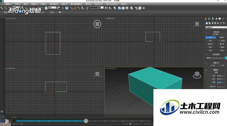Collapse the Object Type rollout
This screenshot has height=126, width=227.
[216, 32]
